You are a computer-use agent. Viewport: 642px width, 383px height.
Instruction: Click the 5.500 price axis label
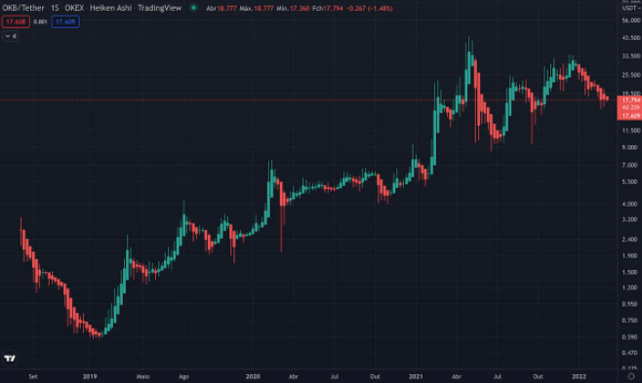pyautogui.click(x=629, y=182)
